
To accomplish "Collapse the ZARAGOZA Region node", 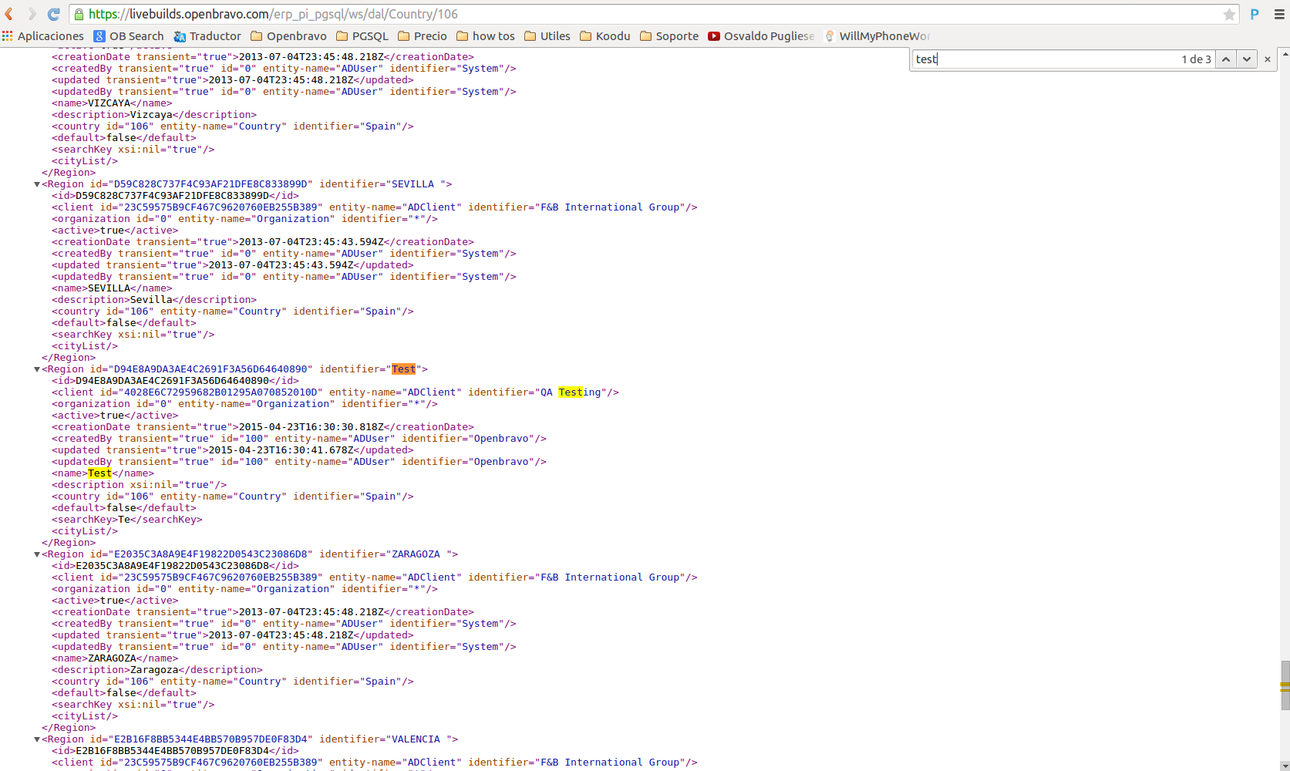I will [x=37, y=554].
